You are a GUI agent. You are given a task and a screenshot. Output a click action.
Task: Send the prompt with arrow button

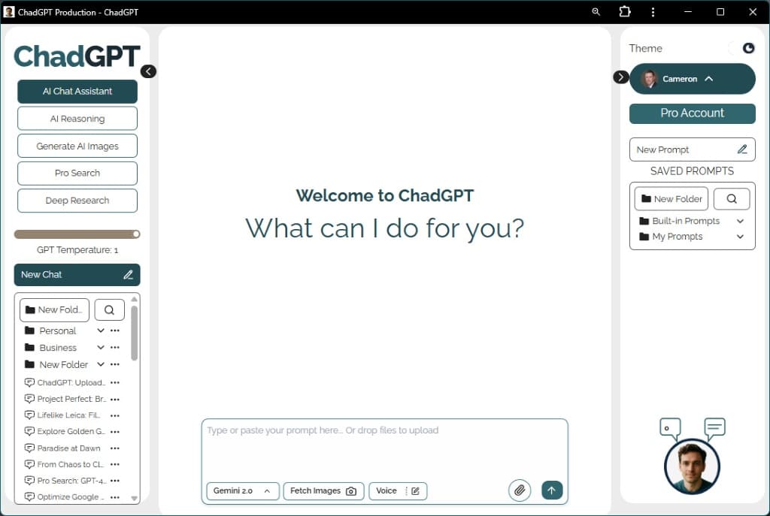coord(552,490)
